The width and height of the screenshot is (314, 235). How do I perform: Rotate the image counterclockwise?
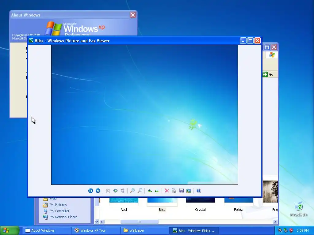point(157,191)
